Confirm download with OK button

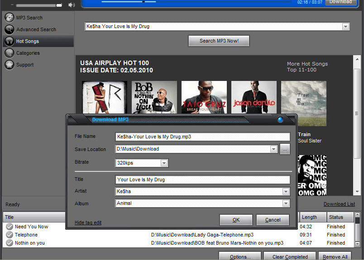(x=236, y=220)
